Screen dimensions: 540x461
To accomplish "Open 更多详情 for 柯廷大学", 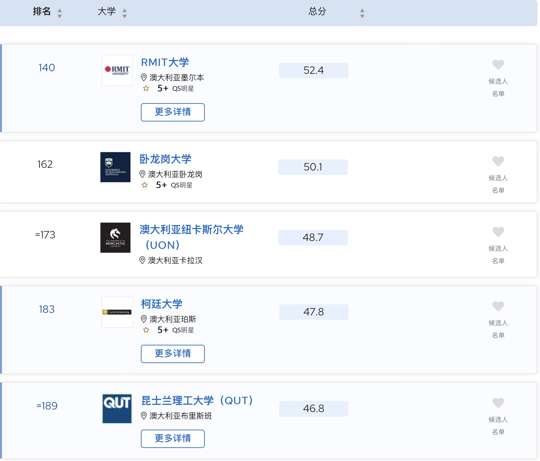I will point(173,354).
